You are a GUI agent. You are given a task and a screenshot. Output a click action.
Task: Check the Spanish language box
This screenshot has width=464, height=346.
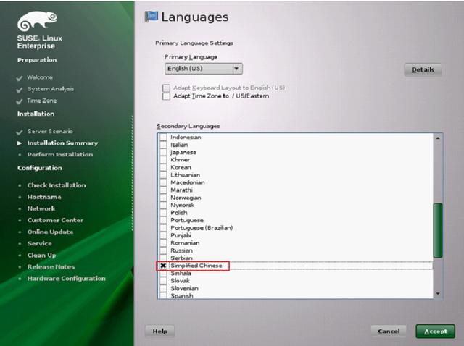coord(163,295)
